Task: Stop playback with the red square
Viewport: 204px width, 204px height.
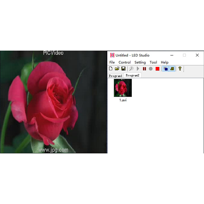Action: tap(157, 69)
